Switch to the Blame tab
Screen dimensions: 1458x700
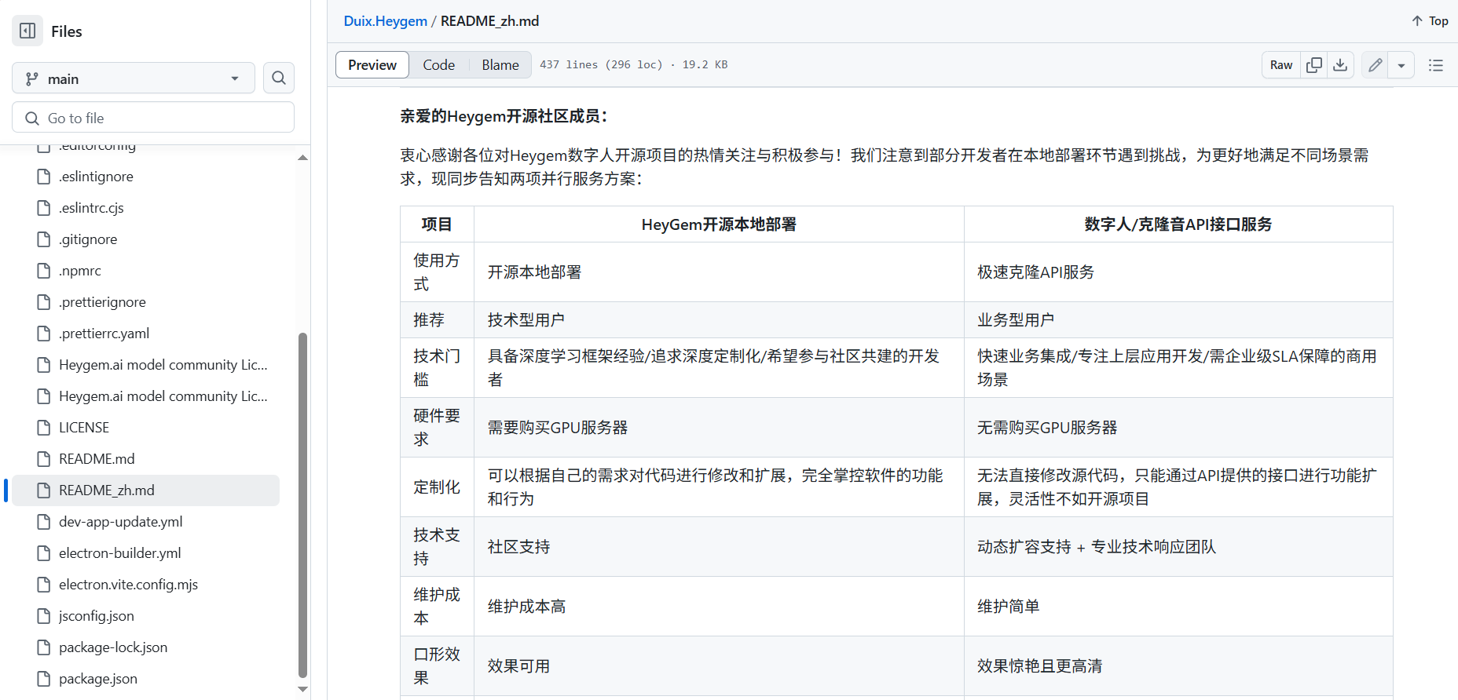(x=500, y=64)
